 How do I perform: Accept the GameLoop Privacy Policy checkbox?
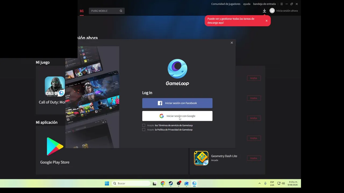[144, 129]
